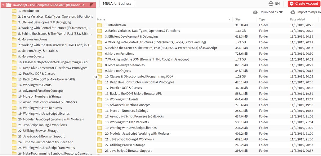Click folder icon of 2. Basics Variables in file list

(x=100, y=31)
